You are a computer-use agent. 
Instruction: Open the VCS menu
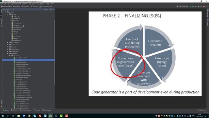click(38, 4)
